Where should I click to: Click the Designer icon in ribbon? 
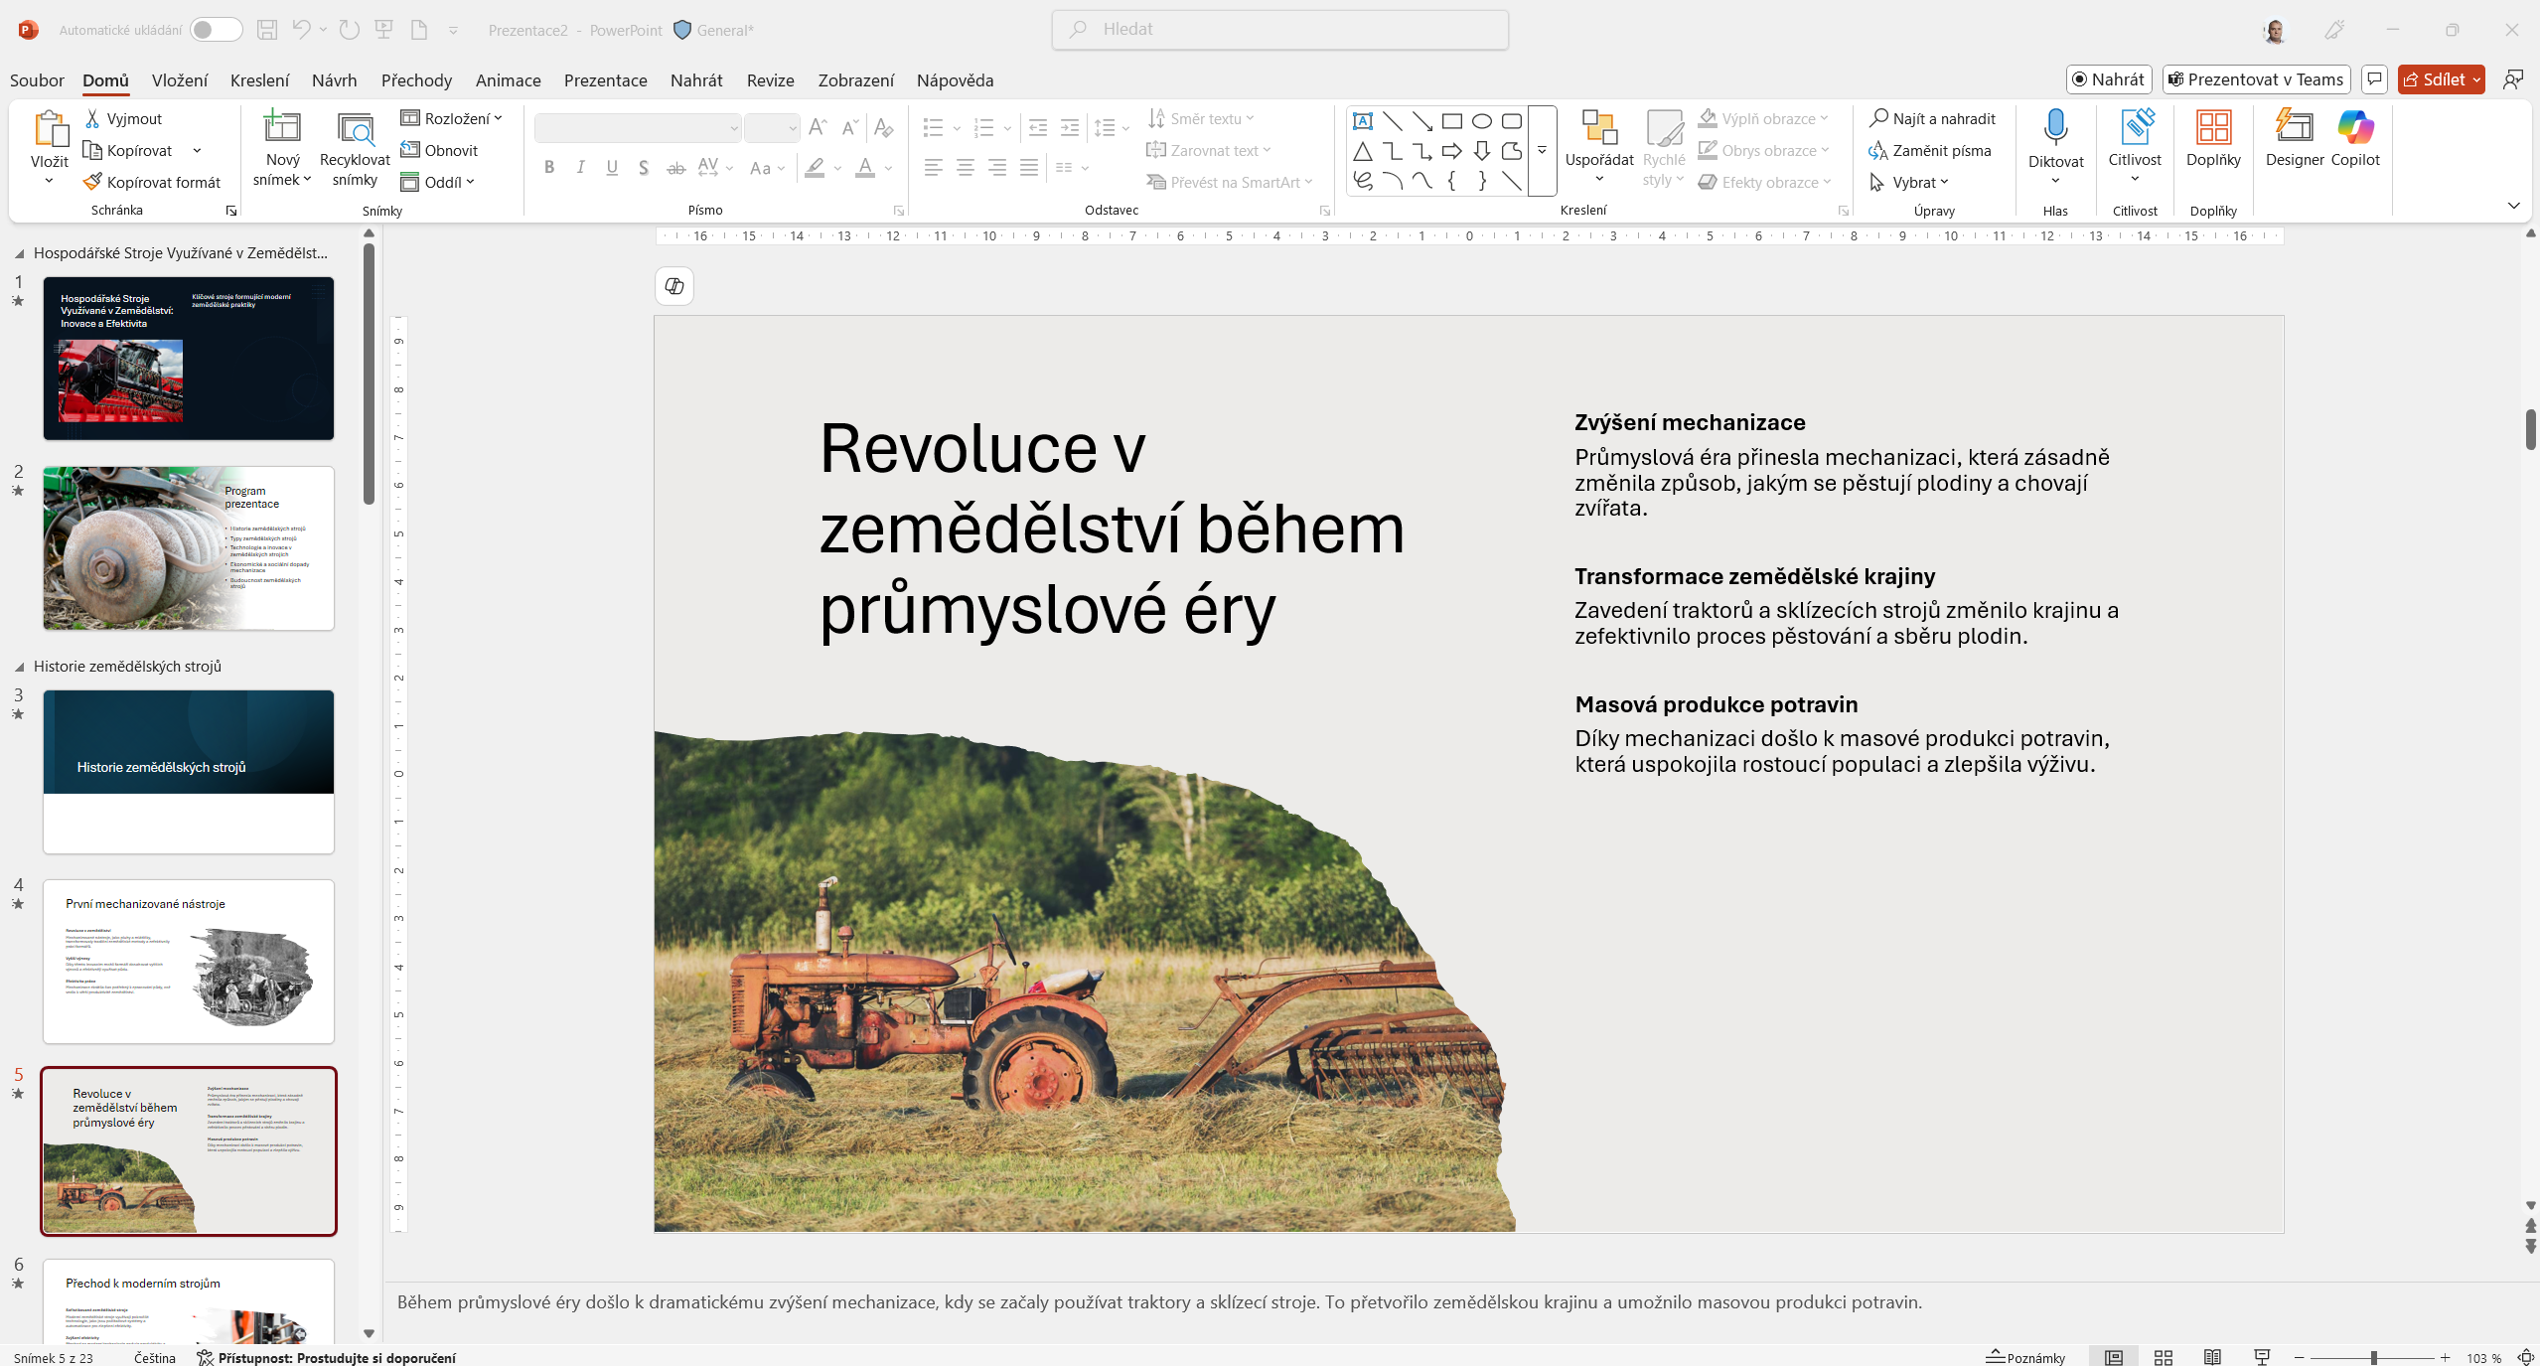[2294, 129]
